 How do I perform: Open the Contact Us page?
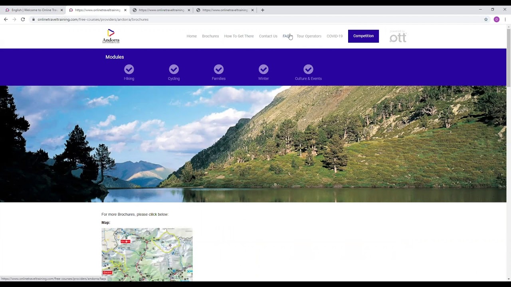[x=268, y=36]
